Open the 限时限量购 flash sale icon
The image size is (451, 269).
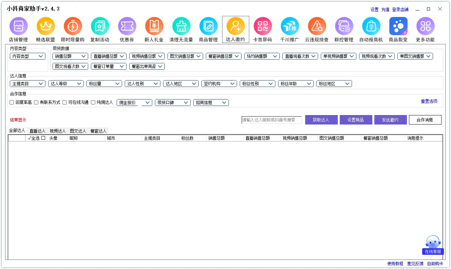tap(73, 26)
